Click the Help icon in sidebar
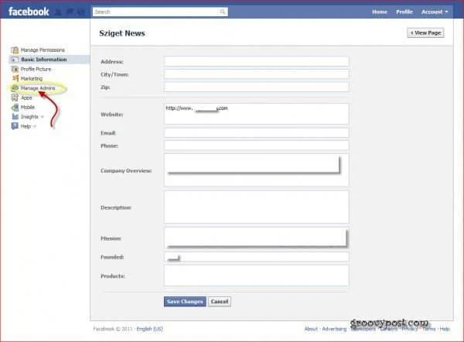Screen dimensions: 464x342 click(x=15, y=126)
